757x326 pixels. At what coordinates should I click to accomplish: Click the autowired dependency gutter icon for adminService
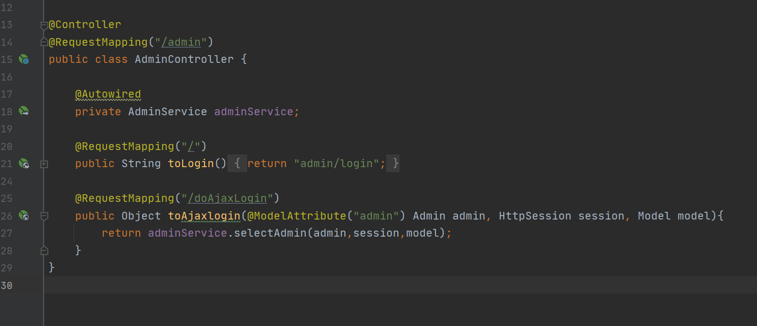click(24, 111)
